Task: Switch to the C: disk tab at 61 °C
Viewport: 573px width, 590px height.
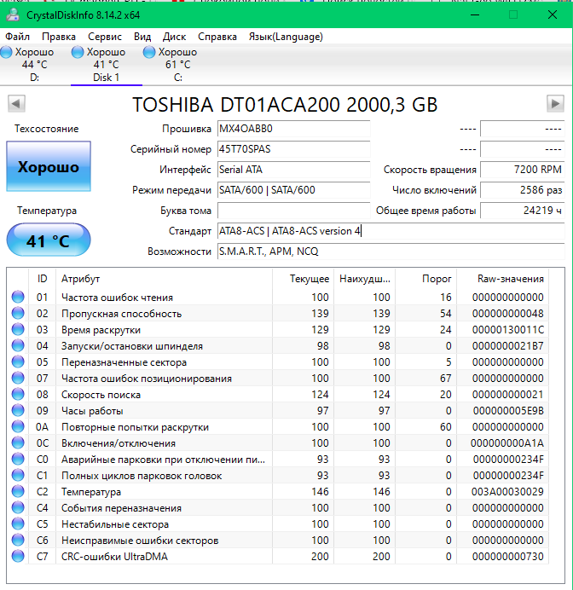Action: click(x=177, y=64)
